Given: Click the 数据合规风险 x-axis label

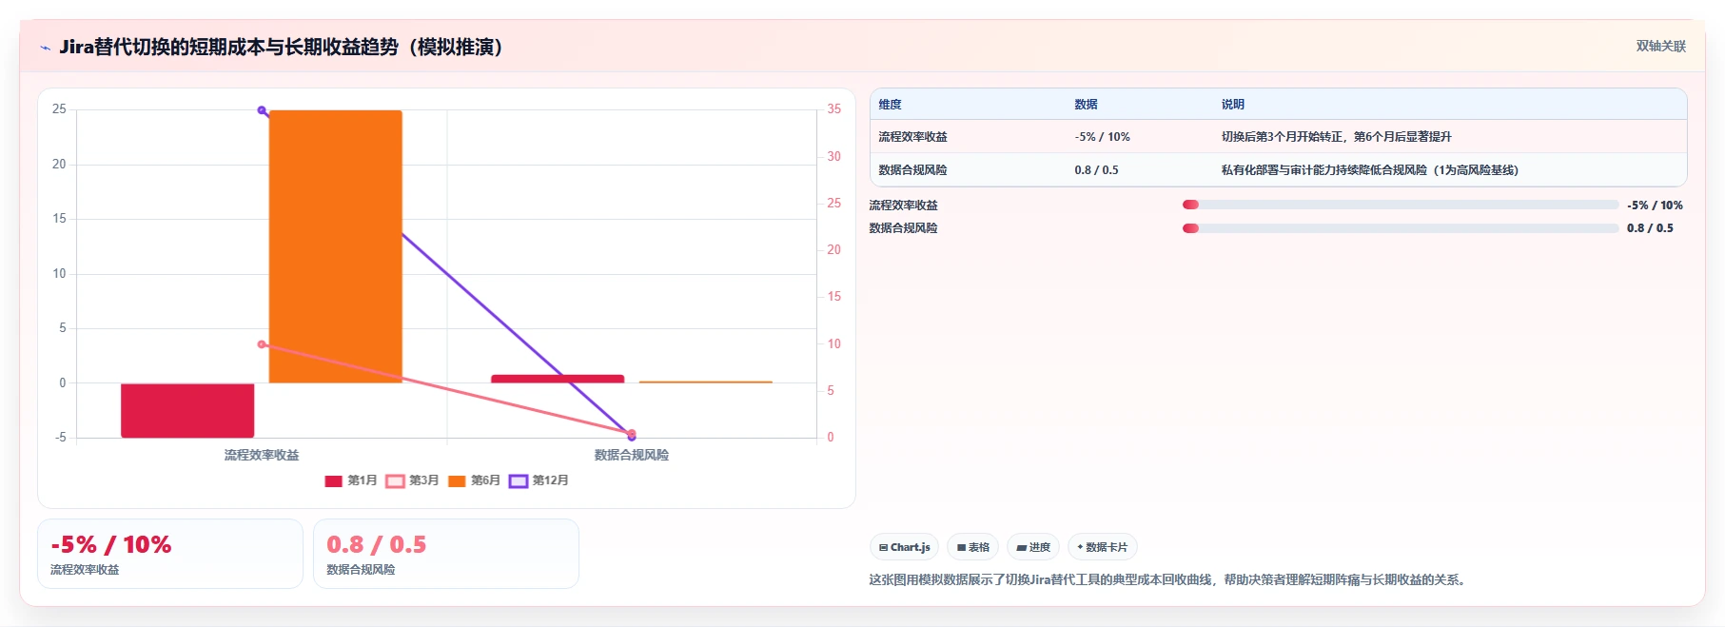Looking at the screenshot, I should (x=632, y=455).
